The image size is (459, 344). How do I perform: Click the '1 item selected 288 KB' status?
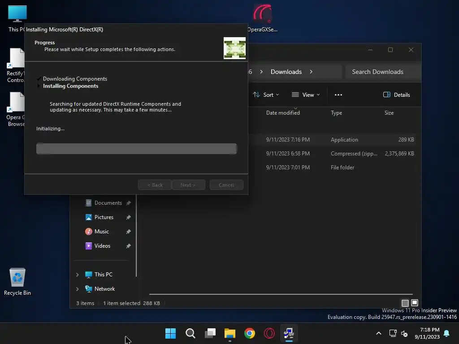tap(131, 303)
